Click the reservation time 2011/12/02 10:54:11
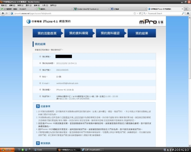Viewport: 191px width, 152px height. click(x=67, y=63)
